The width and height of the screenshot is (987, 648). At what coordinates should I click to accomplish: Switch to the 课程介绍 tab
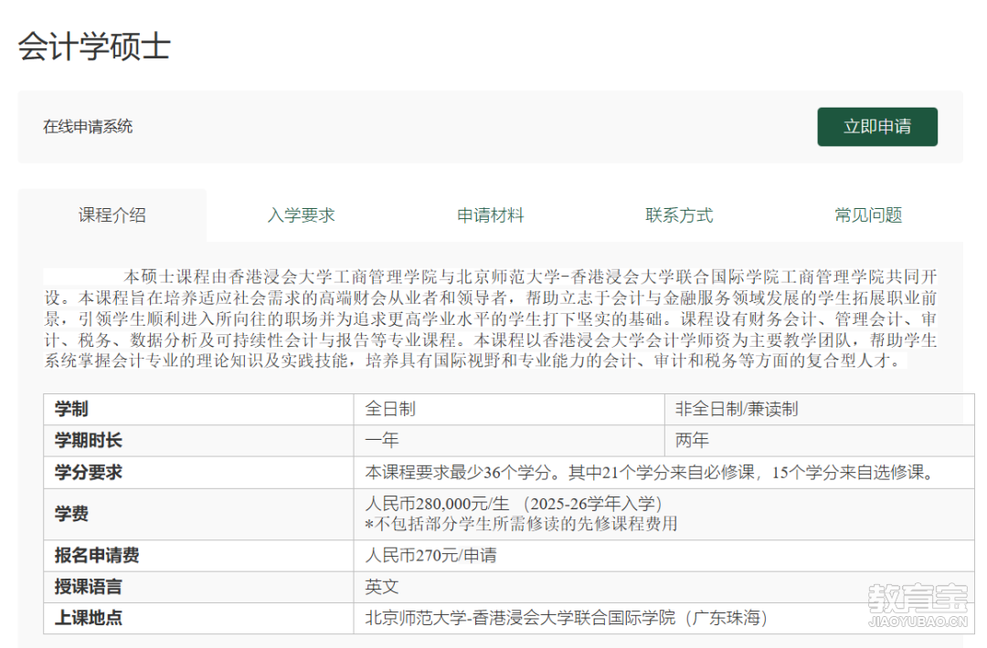click(x=112, y=215)
